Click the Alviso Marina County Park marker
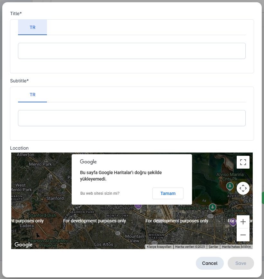This screenshot has width=264, height=279. (x=230, y=186)
